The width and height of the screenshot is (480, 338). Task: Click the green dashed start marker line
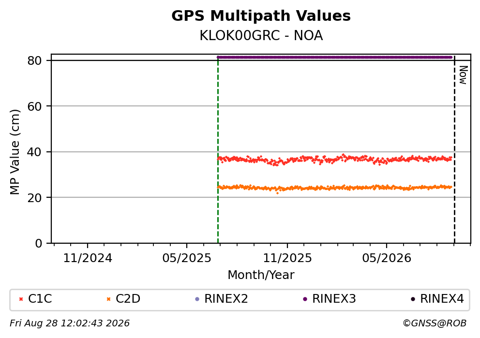(218, 150)
